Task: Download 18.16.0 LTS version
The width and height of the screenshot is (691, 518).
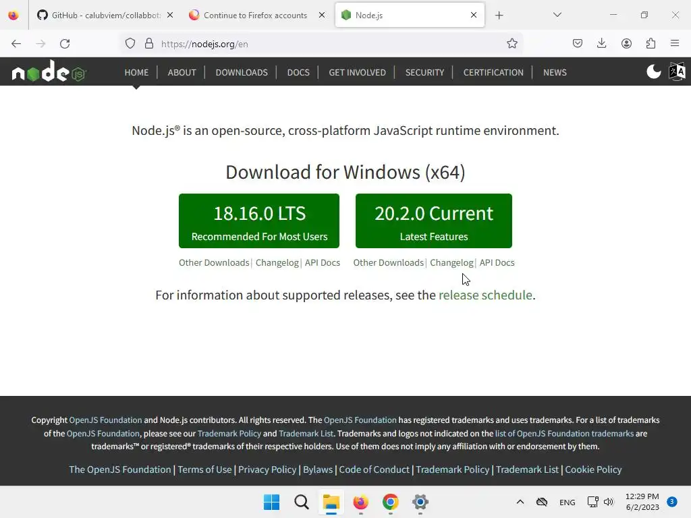Action: [259, 221]
